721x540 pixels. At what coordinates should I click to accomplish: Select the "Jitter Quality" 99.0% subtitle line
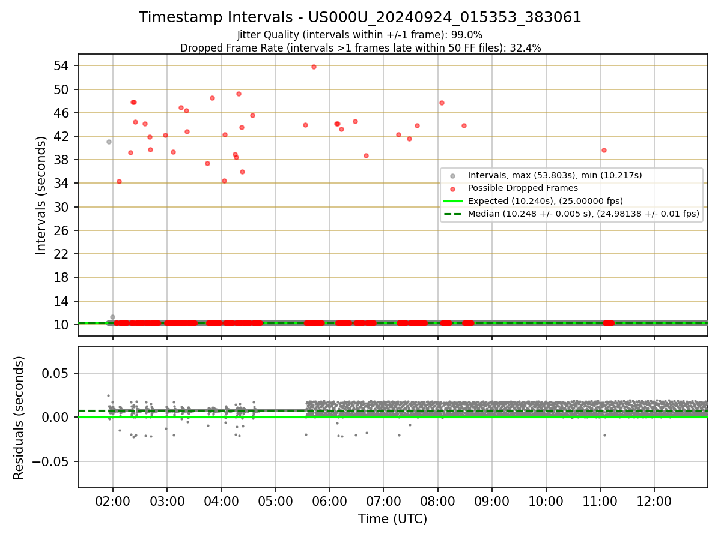pos(360,35)
